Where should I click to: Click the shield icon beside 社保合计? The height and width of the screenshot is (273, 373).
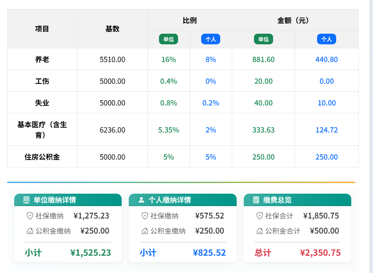(260, 216)
